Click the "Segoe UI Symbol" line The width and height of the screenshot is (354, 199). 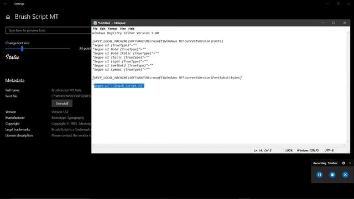point(121,70)
